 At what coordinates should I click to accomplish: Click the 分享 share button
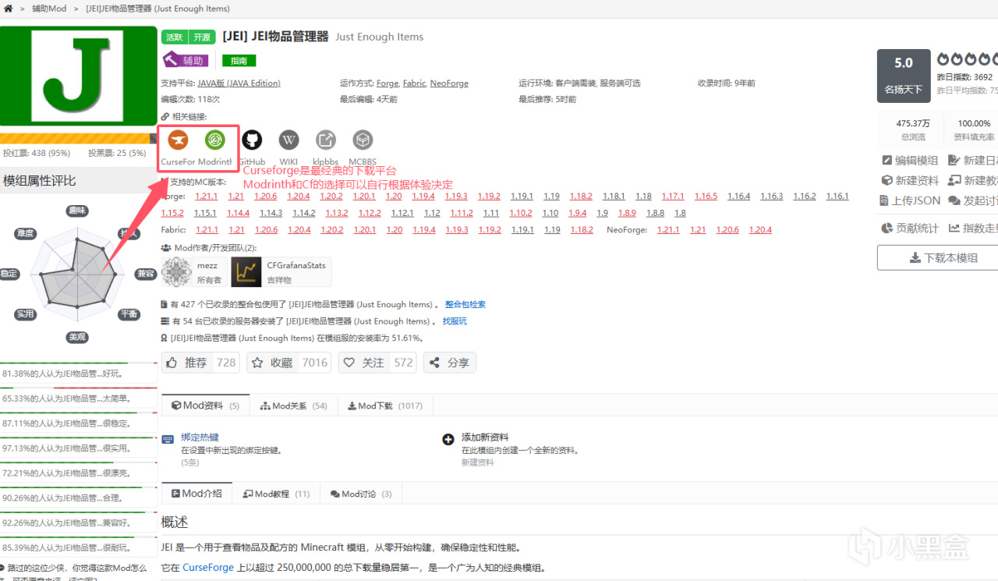[450, 363]
